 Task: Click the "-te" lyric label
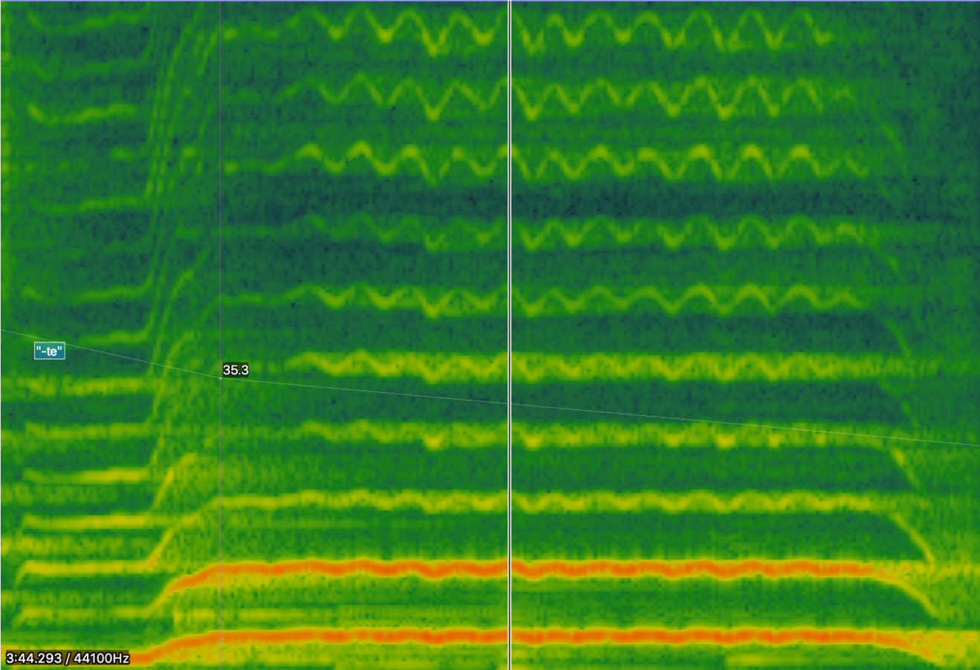[50, 351]
